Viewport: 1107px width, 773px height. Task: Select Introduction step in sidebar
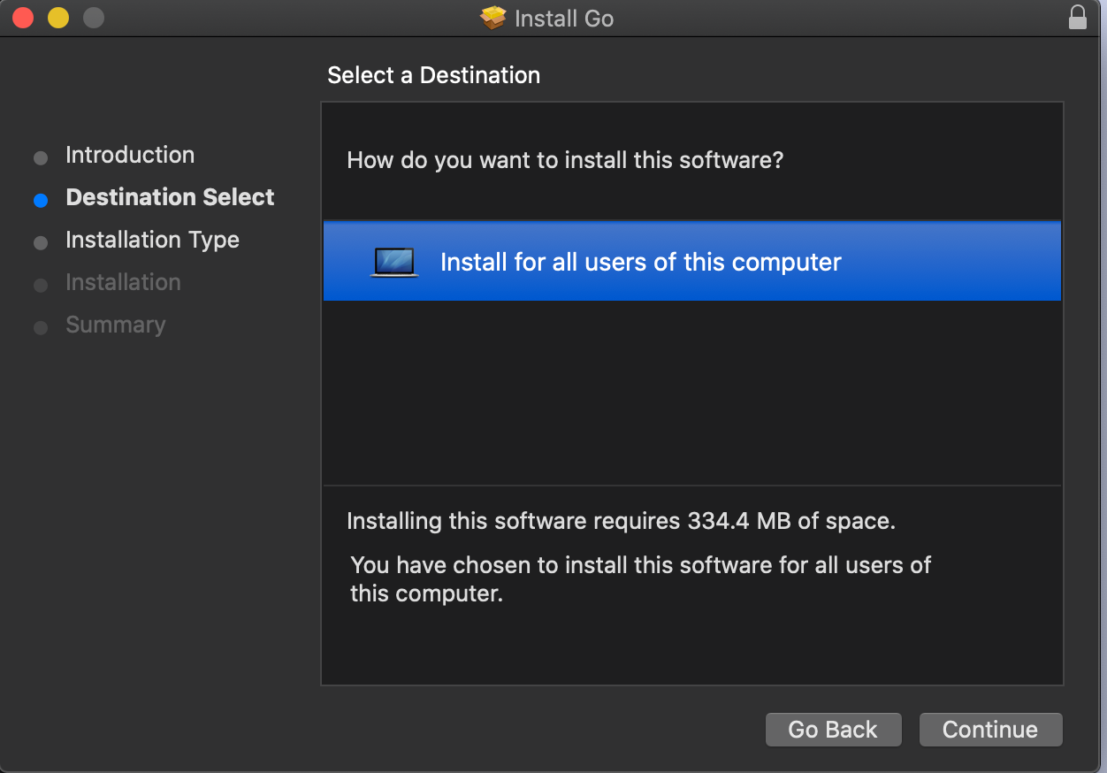pyautogui.click(x=130, y=155)
